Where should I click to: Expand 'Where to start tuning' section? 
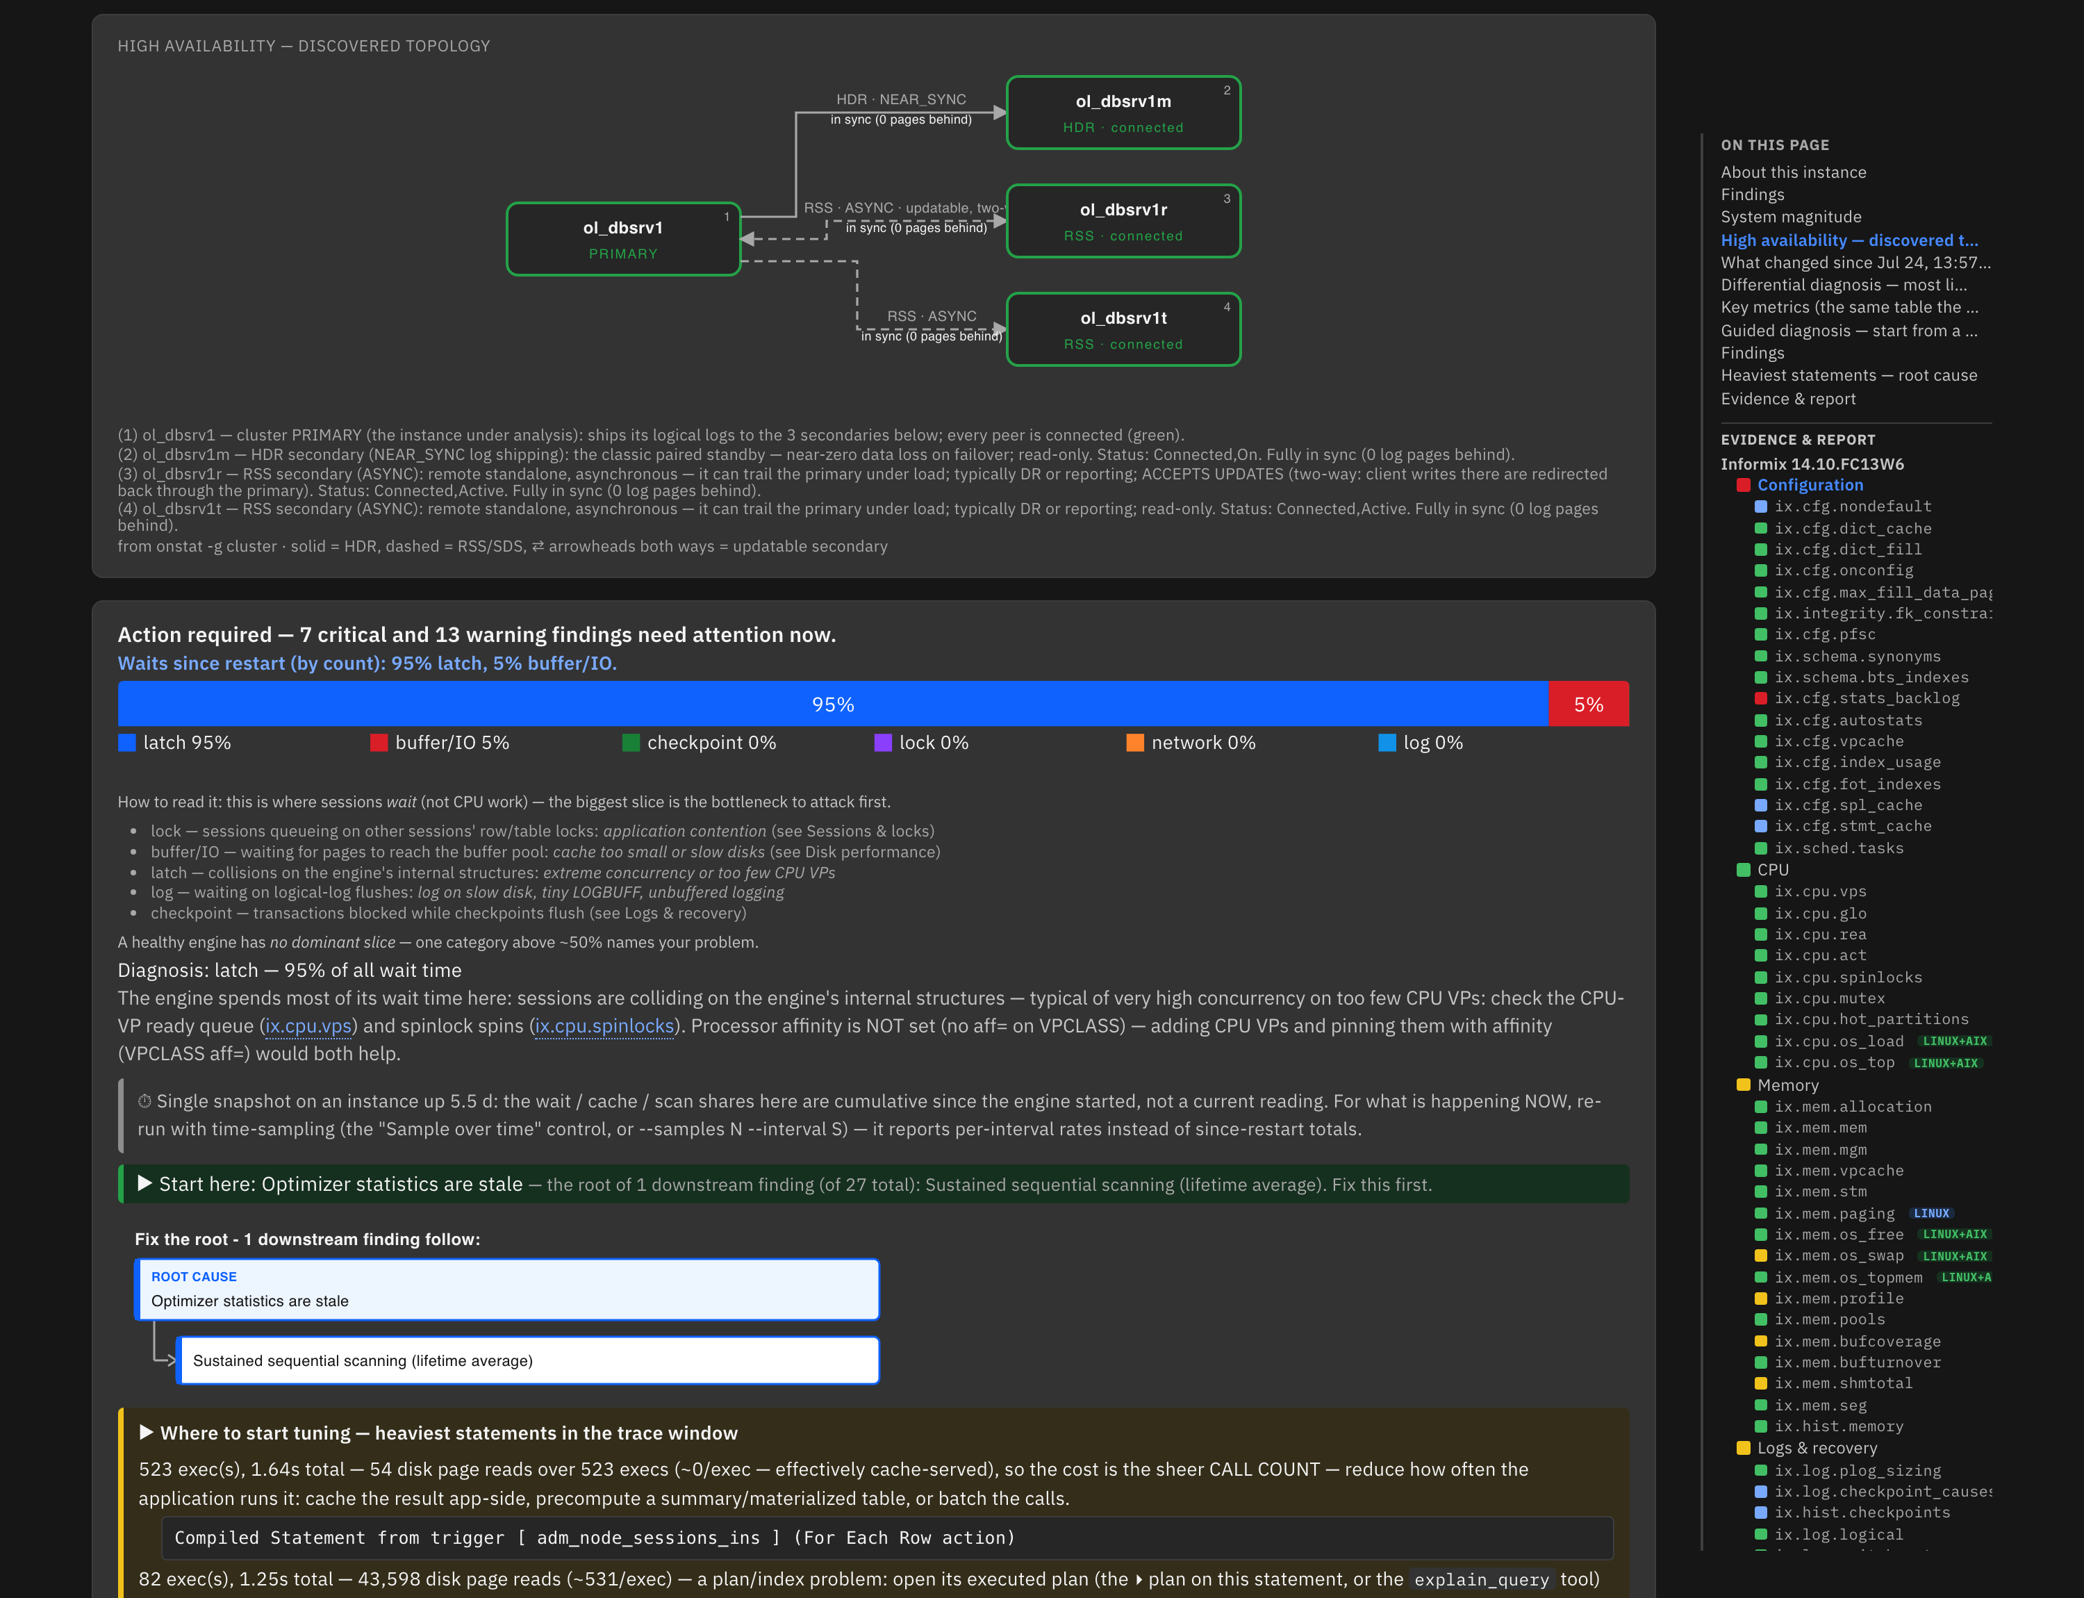438,1433
